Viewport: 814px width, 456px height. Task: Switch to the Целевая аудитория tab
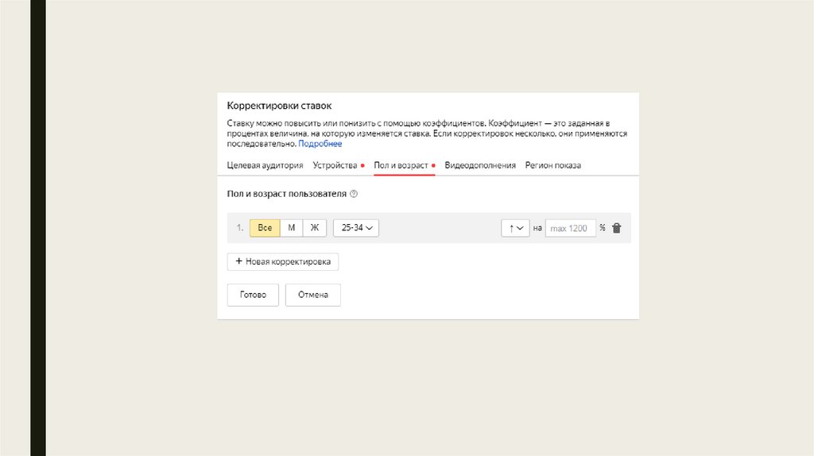point(265,165)
